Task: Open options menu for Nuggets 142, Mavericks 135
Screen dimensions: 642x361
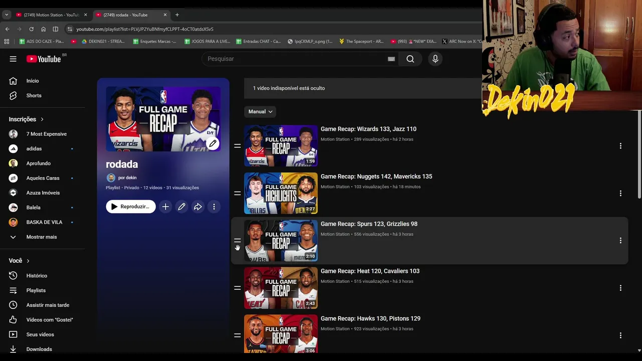Action: [620, 193]
